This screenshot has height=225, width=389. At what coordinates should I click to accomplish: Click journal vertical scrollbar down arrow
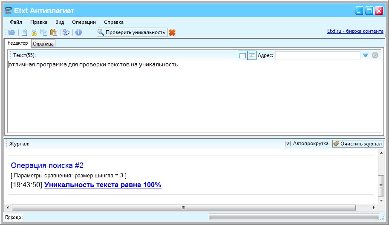point(381,200)
